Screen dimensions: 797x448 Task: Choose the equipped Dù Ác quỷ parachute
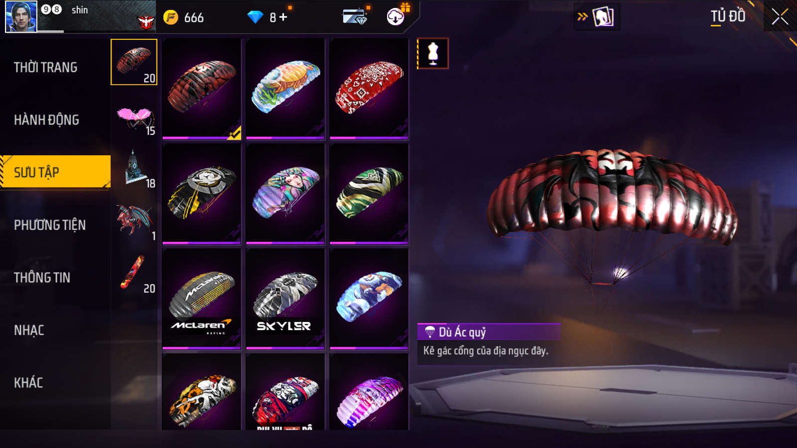(202, 89)
